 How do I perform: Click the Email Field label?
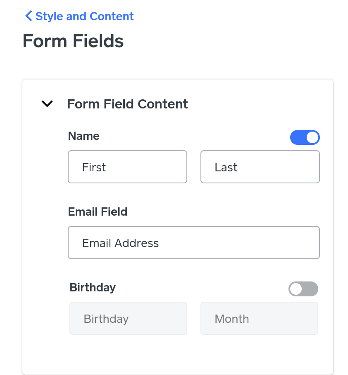98,212
